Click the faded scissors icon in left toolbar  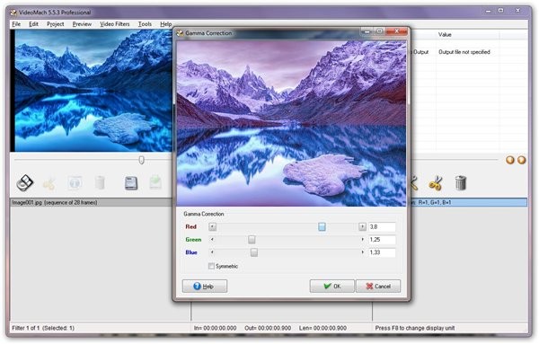tap(49, 183)
